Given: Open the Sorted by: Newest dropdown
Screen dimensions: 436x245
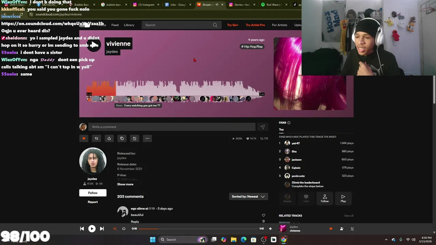Looking at the screenshot, I should pos(248,196).
